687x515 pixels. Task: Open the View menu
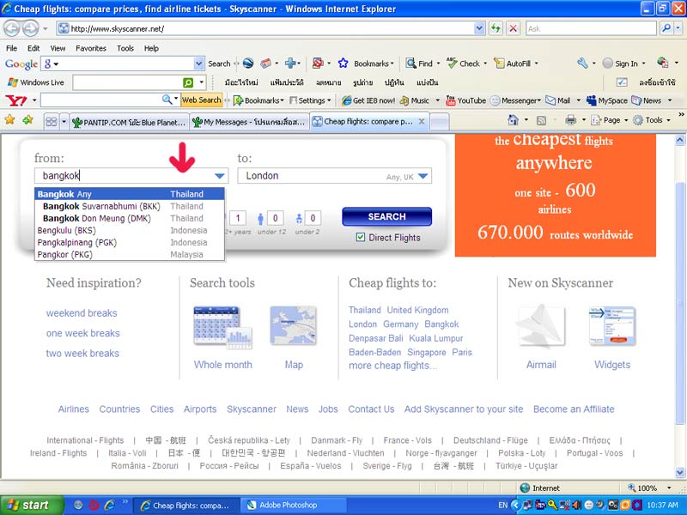58,48
